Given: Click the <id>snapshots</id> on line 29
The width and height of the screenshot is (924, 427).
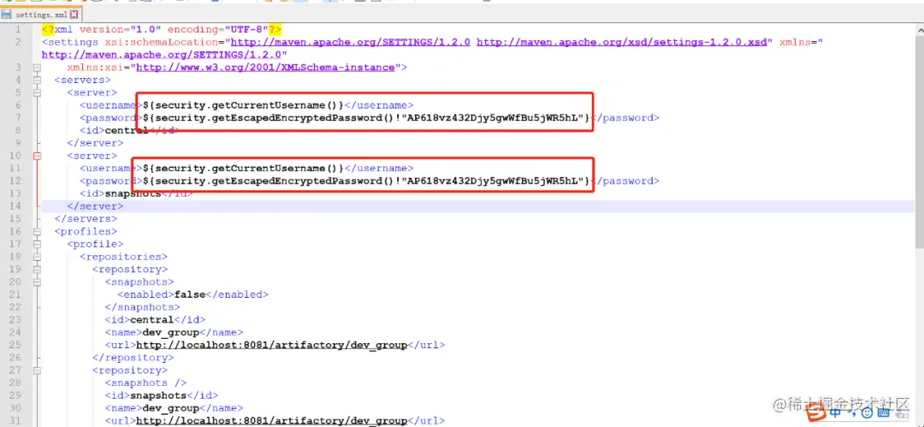Looking at the screenshot, I should (x=162, y=395).
